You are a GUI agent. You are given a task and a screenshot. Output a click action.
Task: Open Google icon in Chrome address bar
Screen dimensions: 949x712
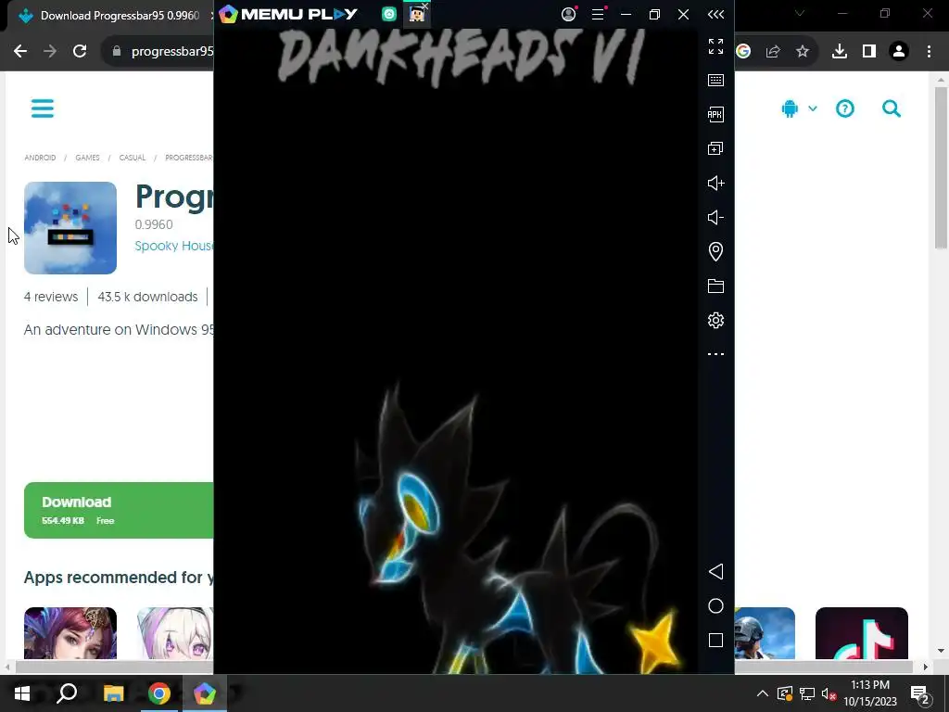[x=743, y=52]
